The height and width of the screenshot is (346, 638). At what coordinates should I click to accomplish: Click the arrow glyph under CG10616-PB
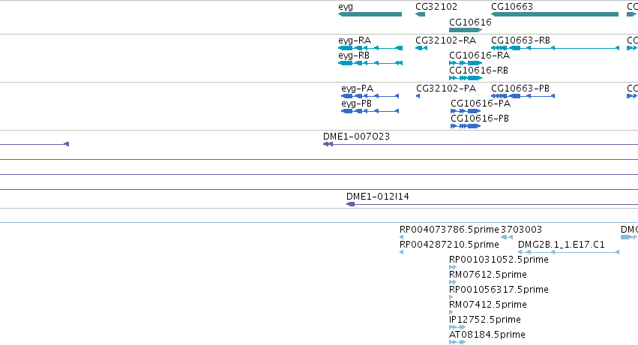tap(466, 126)
